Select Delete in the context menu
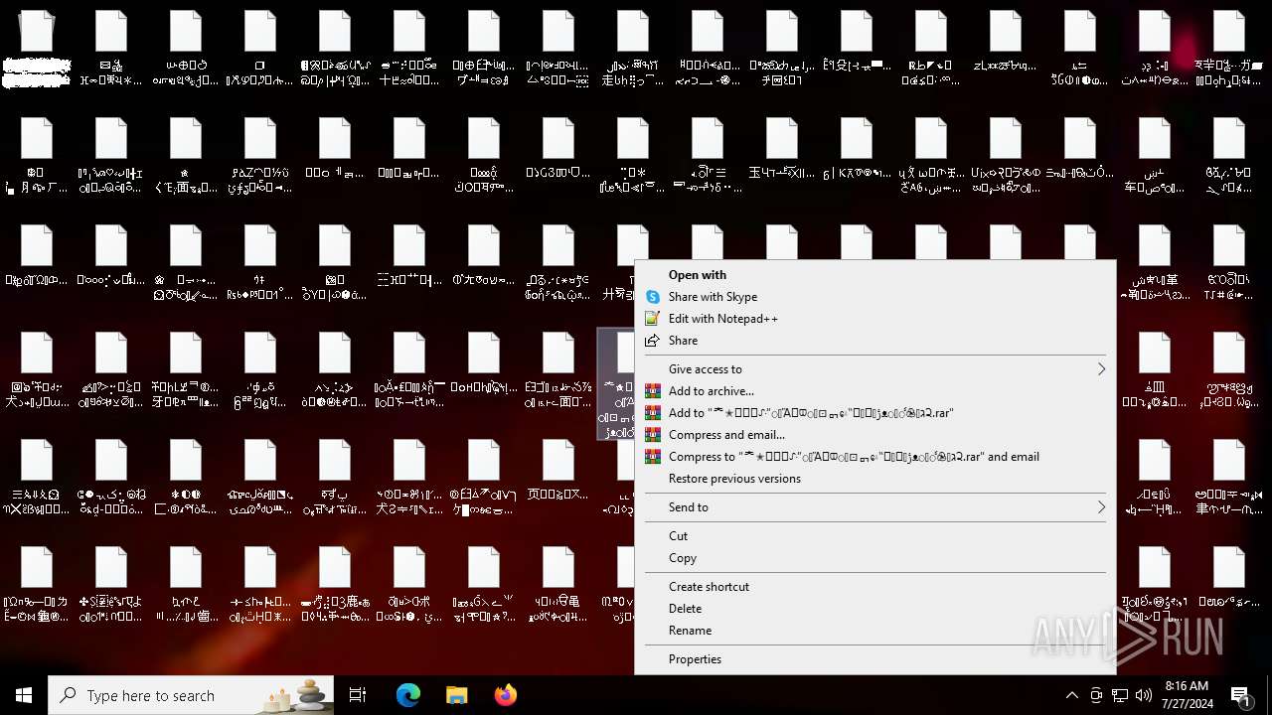The image size is (1272, 715). click(685, 609)
